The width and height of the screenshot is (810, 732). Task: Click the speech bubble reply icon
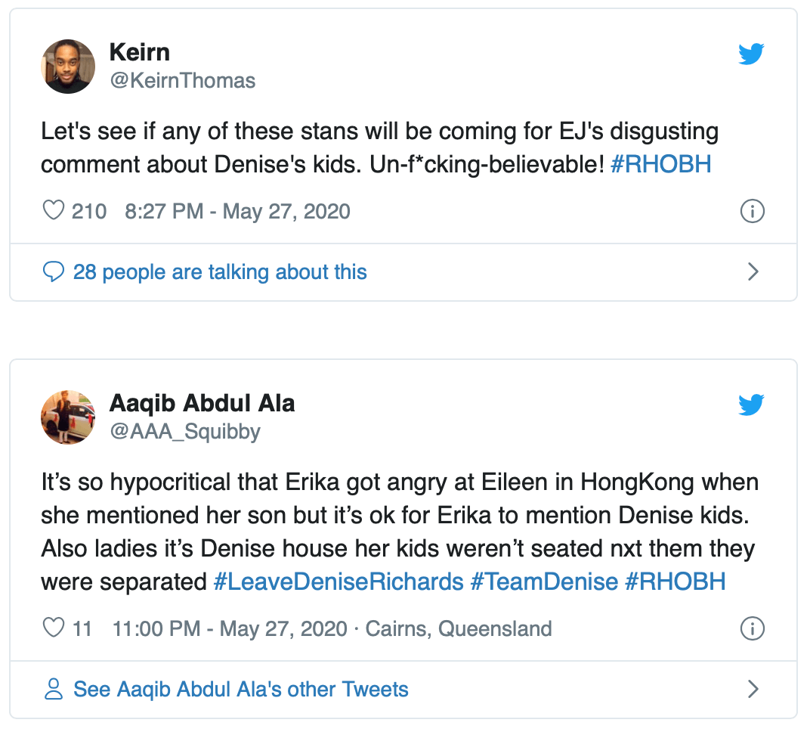(x=53, y=272)
